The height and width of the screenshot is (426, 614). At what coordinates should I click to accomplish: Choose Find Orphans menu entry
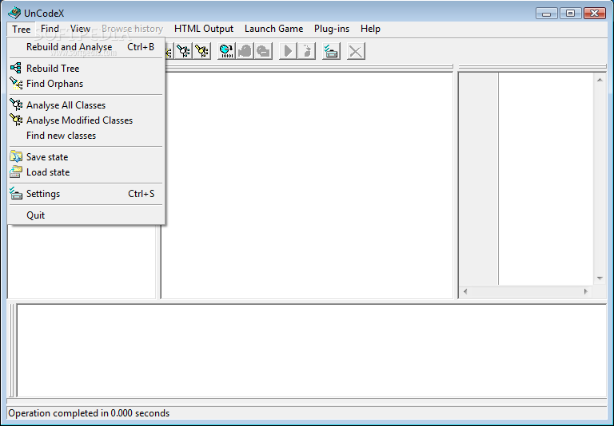coord(86,83)
